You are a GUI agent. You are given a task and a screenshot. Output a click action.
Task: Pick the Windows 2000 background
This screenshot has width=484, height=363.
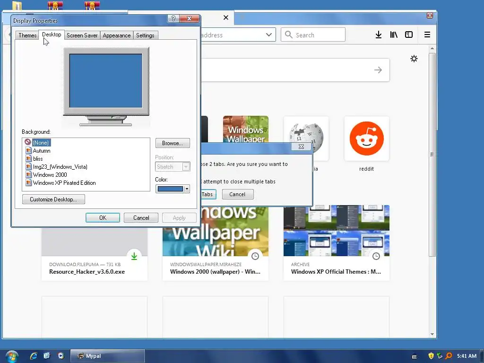pos(50,175)
